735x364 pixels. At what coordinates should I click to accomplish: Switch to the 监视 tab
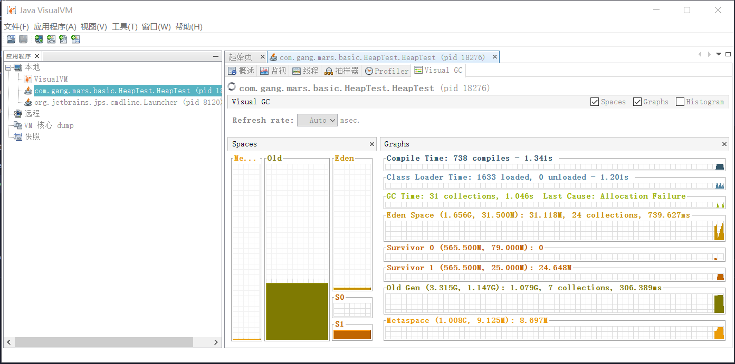tap(273, 71)
